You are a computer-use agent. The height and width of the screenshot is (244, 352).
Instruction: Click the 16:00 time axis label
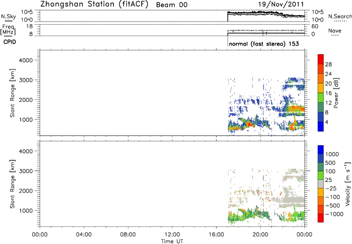tap(216, 235)
